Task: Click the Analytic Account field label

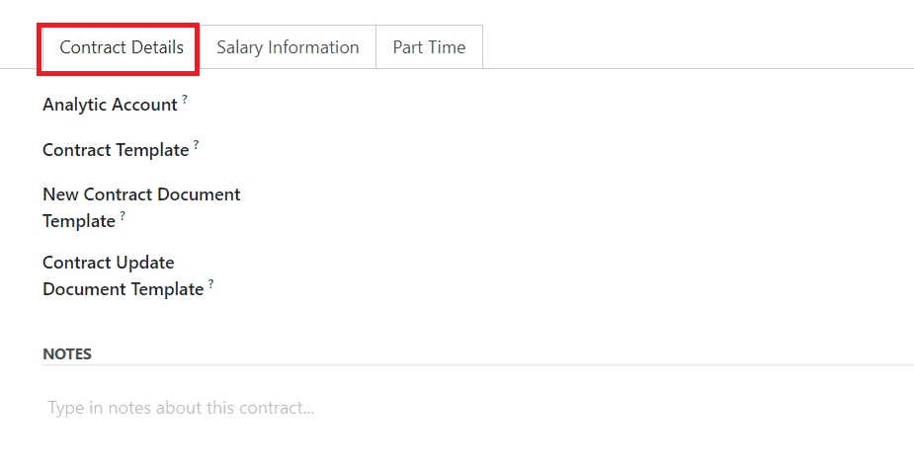Action: tap(110, 104)
